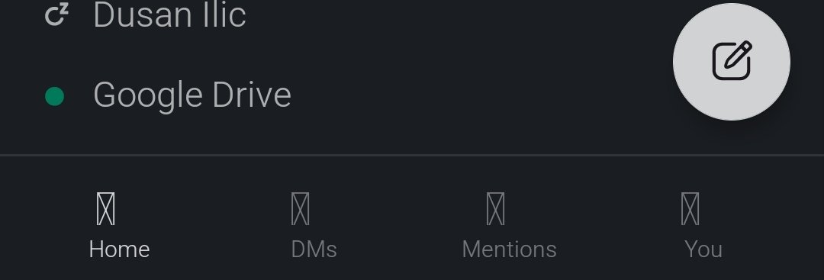Tap the DMs tab placeholder icon
The image size is (824, 280).
(x=300, y=208)
